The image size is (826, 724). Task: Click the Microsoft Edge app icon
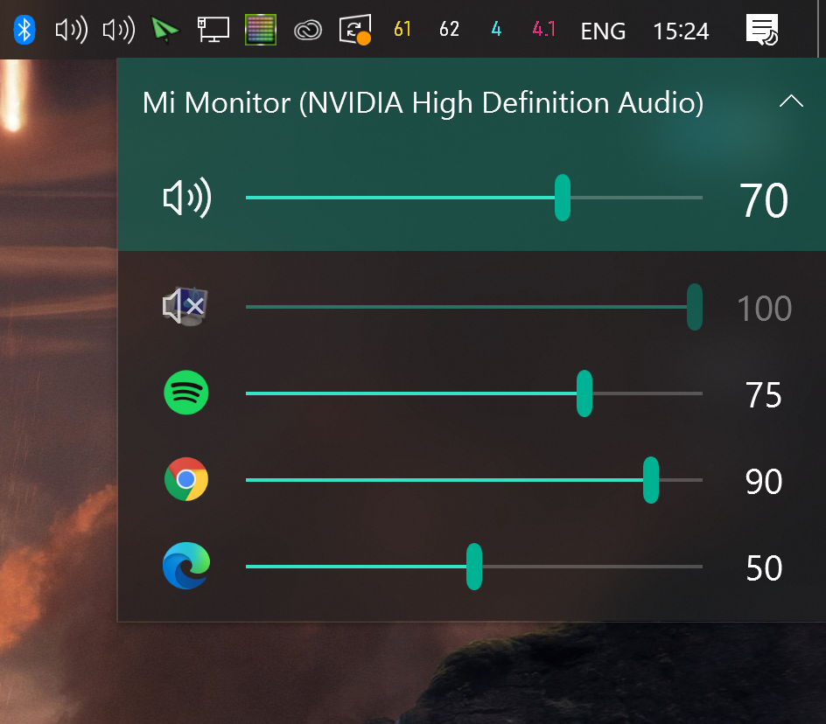186,566
